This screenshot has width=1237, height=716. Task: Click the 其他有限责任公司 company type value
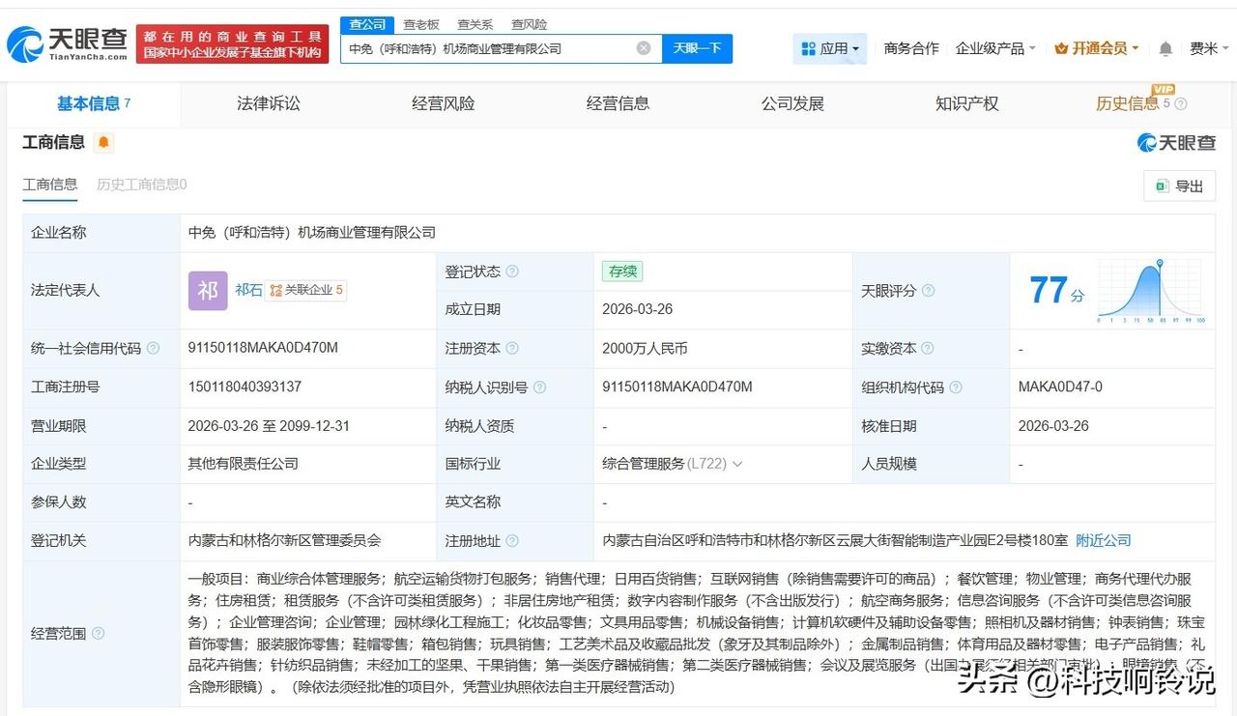click(x=243, y=465)
